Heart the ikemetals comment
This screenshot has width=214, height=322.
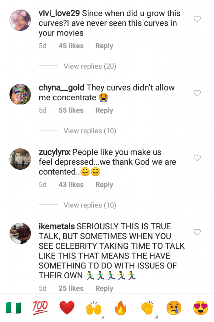(x=197, y=232)
